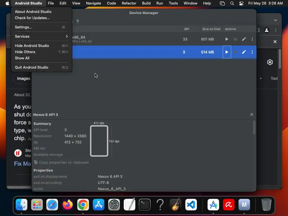This screenshot has width=288, height=216.
Task: Edit the API 33 device with pencil icon
Action: [244, 39]
